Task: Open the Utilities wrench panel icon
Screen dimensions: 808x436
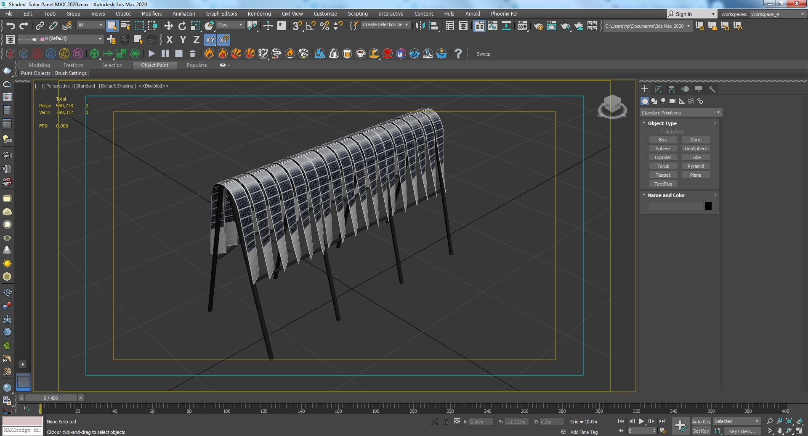Action: pos(712,89)
